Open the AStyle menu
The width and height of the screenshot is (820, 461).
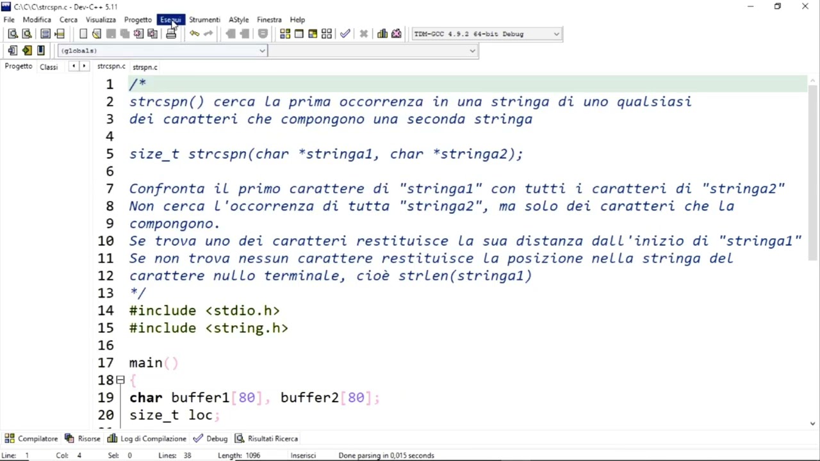238,20
